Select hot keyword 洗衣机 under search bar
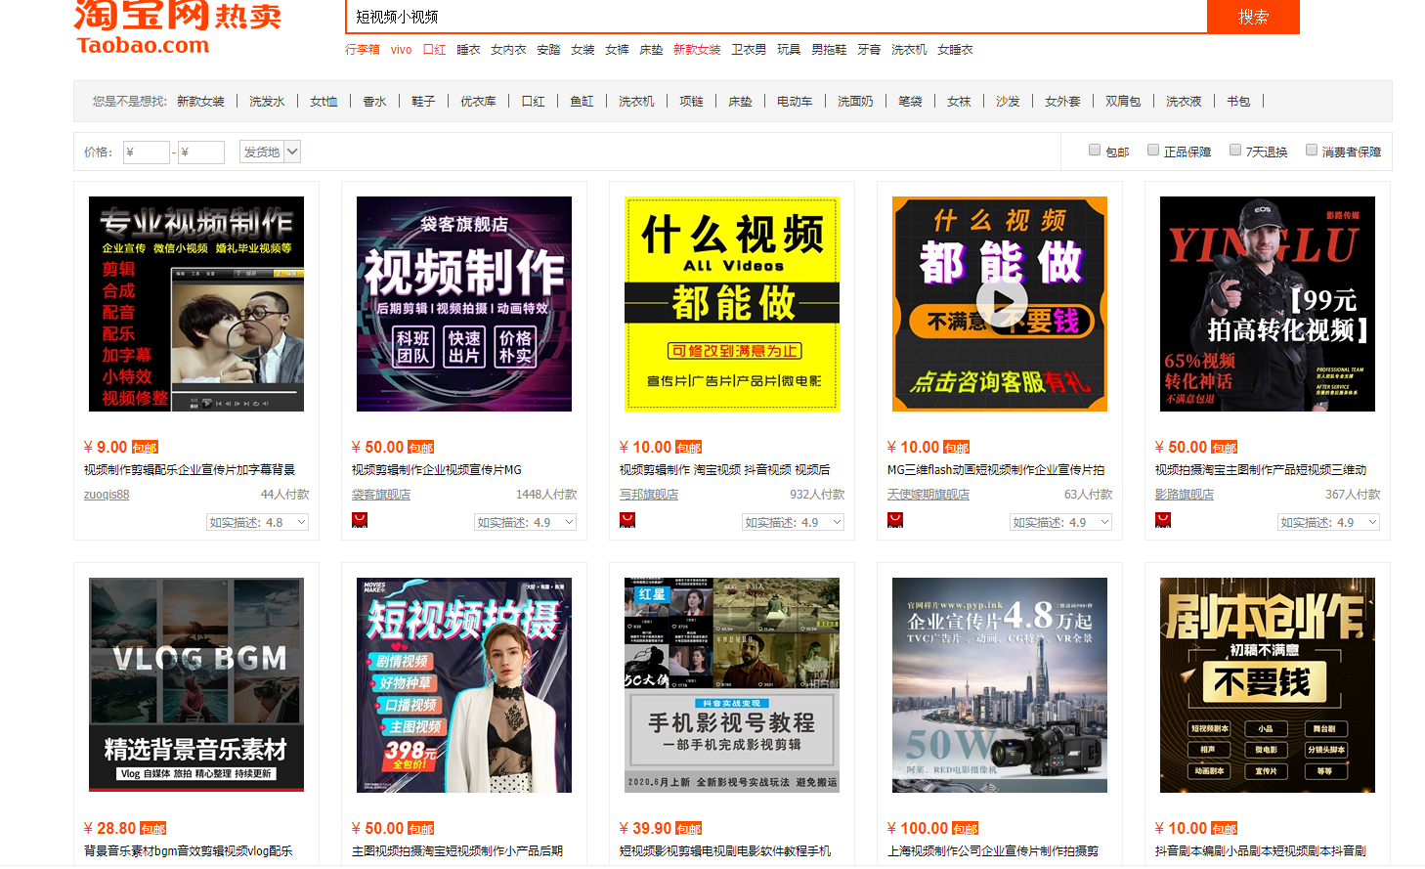This screenshot has height=869, width=1425. (x=909, y=50)
